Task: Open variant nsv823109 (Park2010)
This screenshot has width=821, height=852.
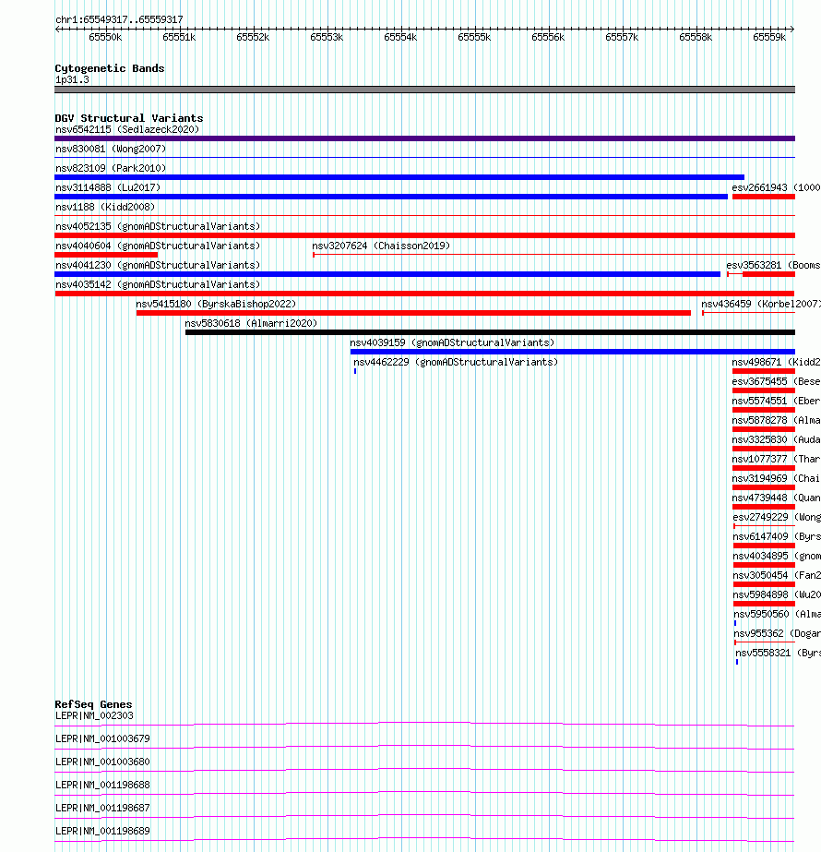Action: pyautogui.click(x=111, y=168)
